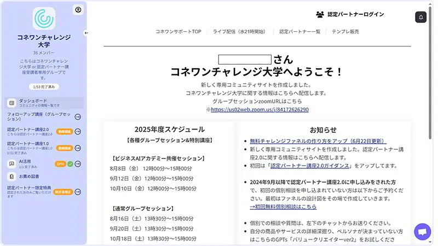Open the chat bubble button
Screen dimensions: 438x246
pos(422,232)
